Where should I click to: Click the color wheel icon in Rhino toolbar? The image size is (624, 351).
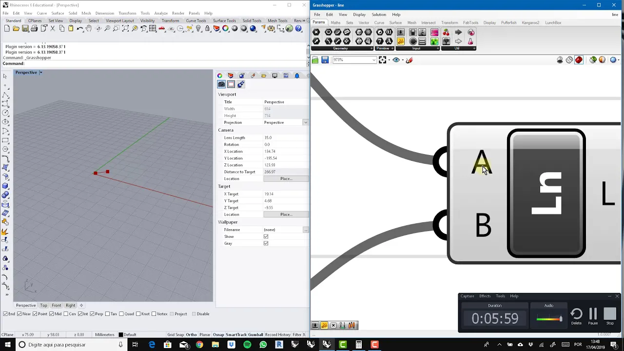click(x=226, y=28)
